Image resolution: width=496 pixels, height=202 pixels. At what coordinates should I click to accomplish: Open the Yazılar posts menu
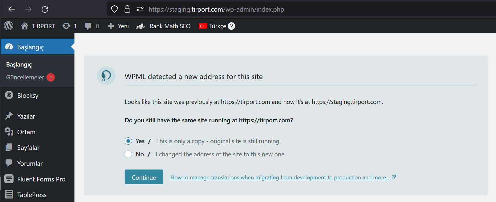[26, 116]
